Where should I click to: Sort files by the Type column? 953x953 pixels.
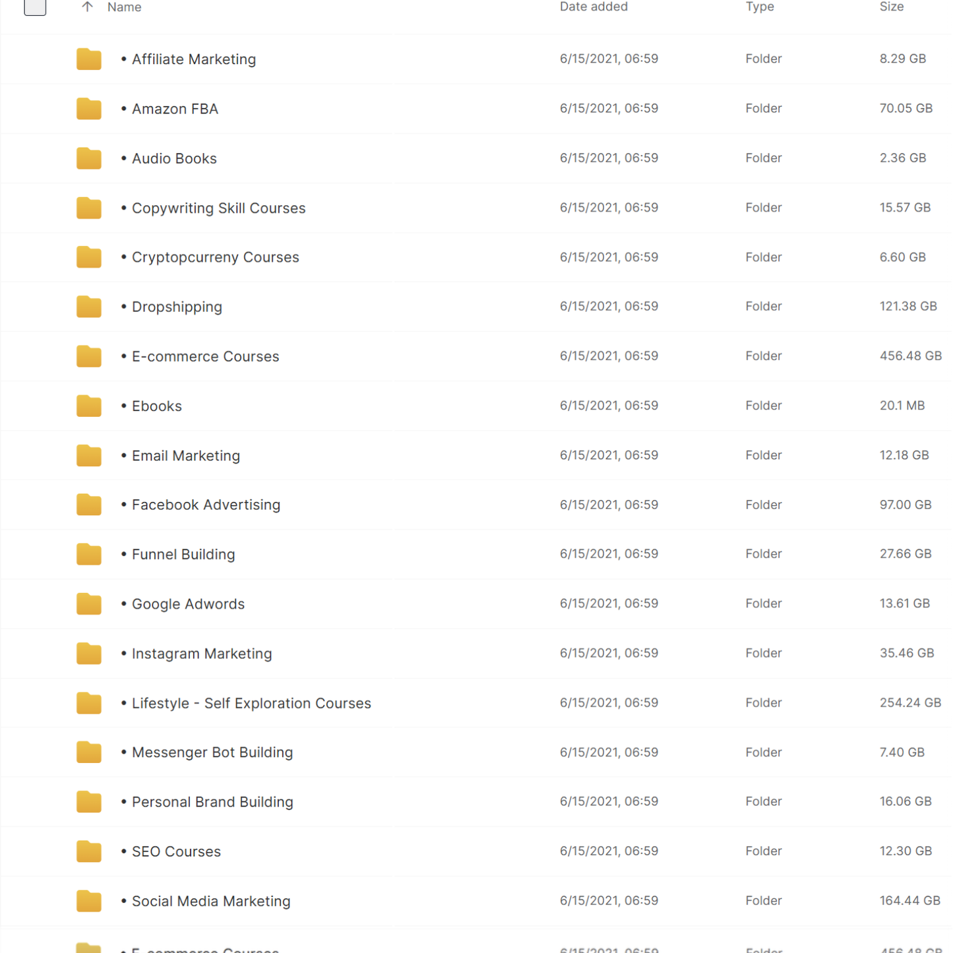pyautogui.click(x=760, y=7)
